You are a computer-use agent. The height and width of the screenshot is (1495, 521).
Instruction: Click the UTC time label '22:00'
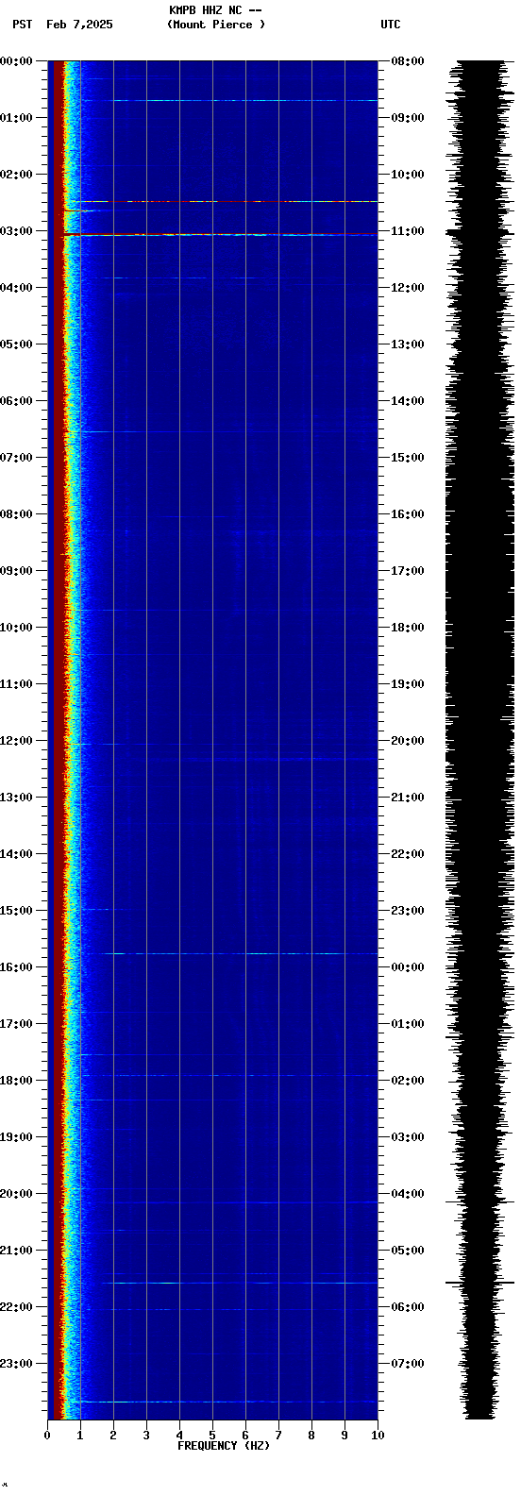pos(407,854)
